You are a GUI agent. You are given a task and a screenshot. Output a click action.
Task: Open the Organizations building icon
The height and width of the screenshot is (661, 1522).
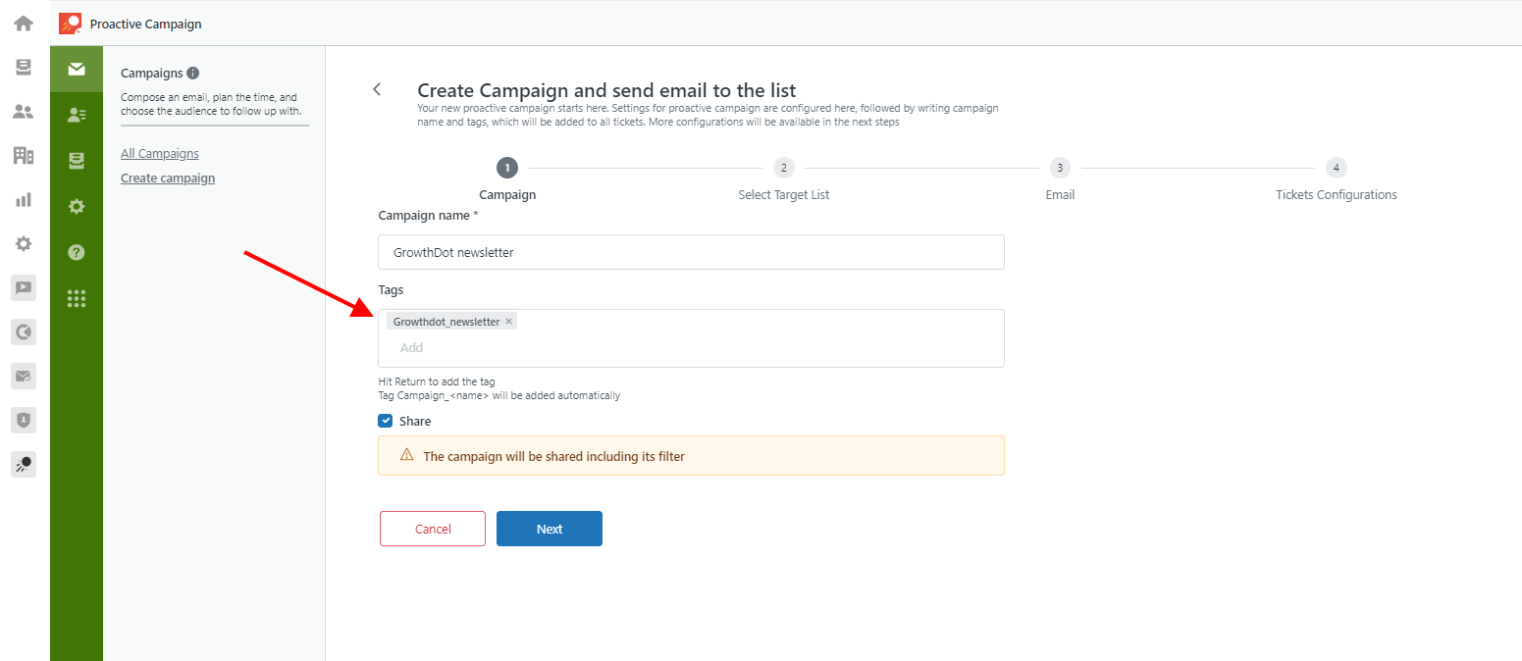pos(24,155)
